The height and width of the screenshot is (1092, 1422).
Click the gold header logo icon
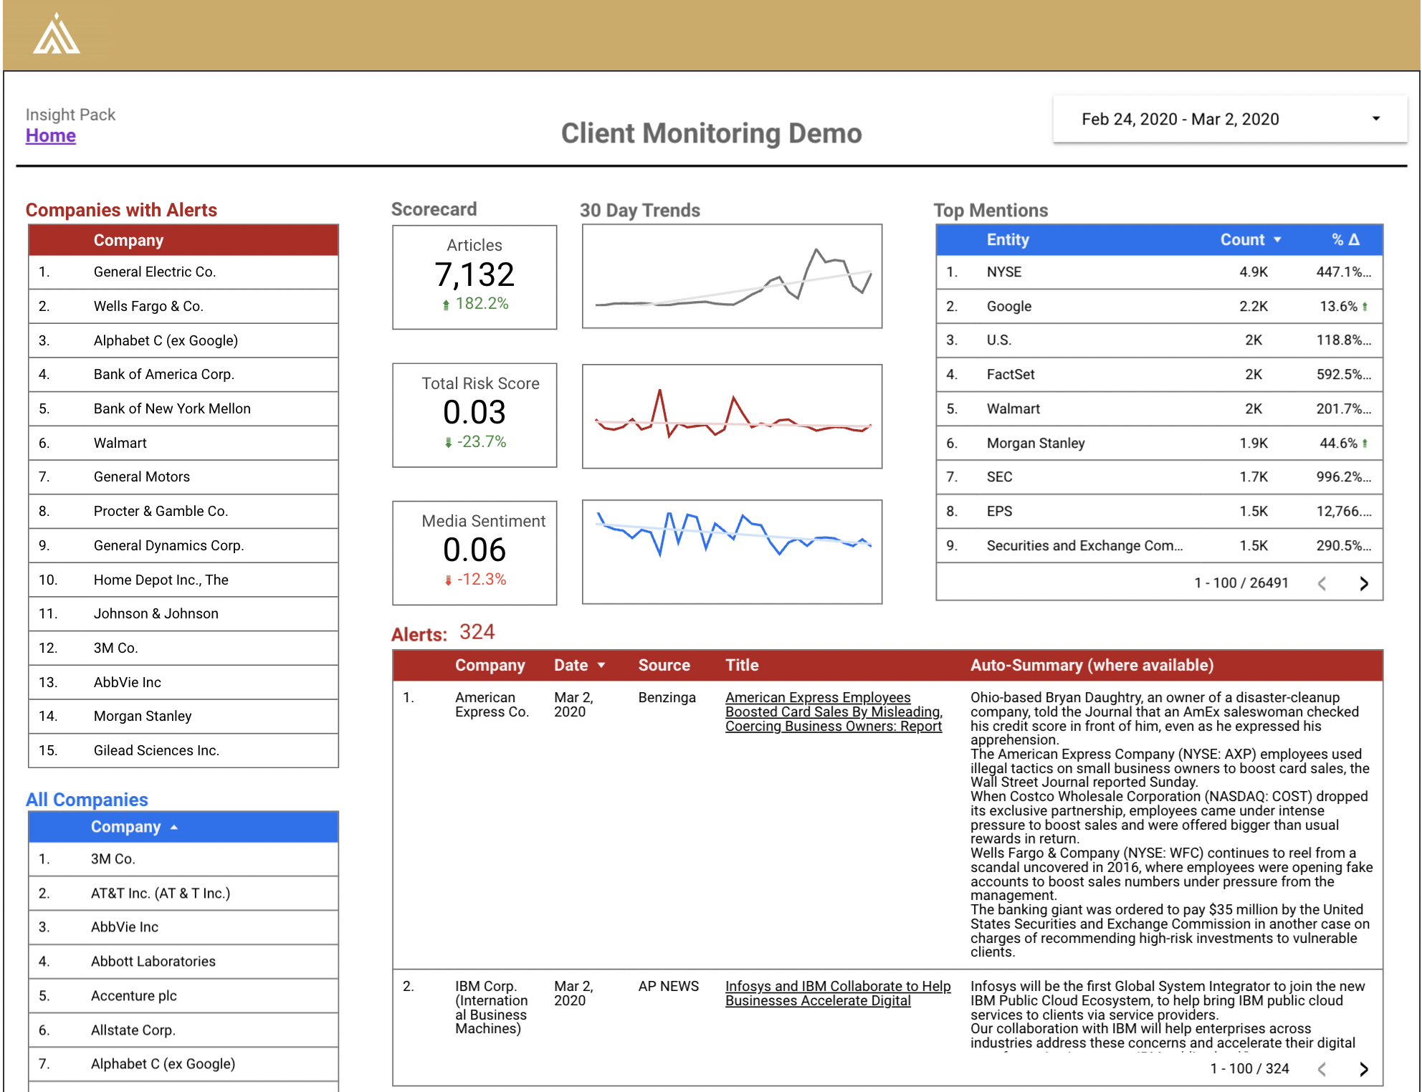pyautogui.click(x=57, y=34)
